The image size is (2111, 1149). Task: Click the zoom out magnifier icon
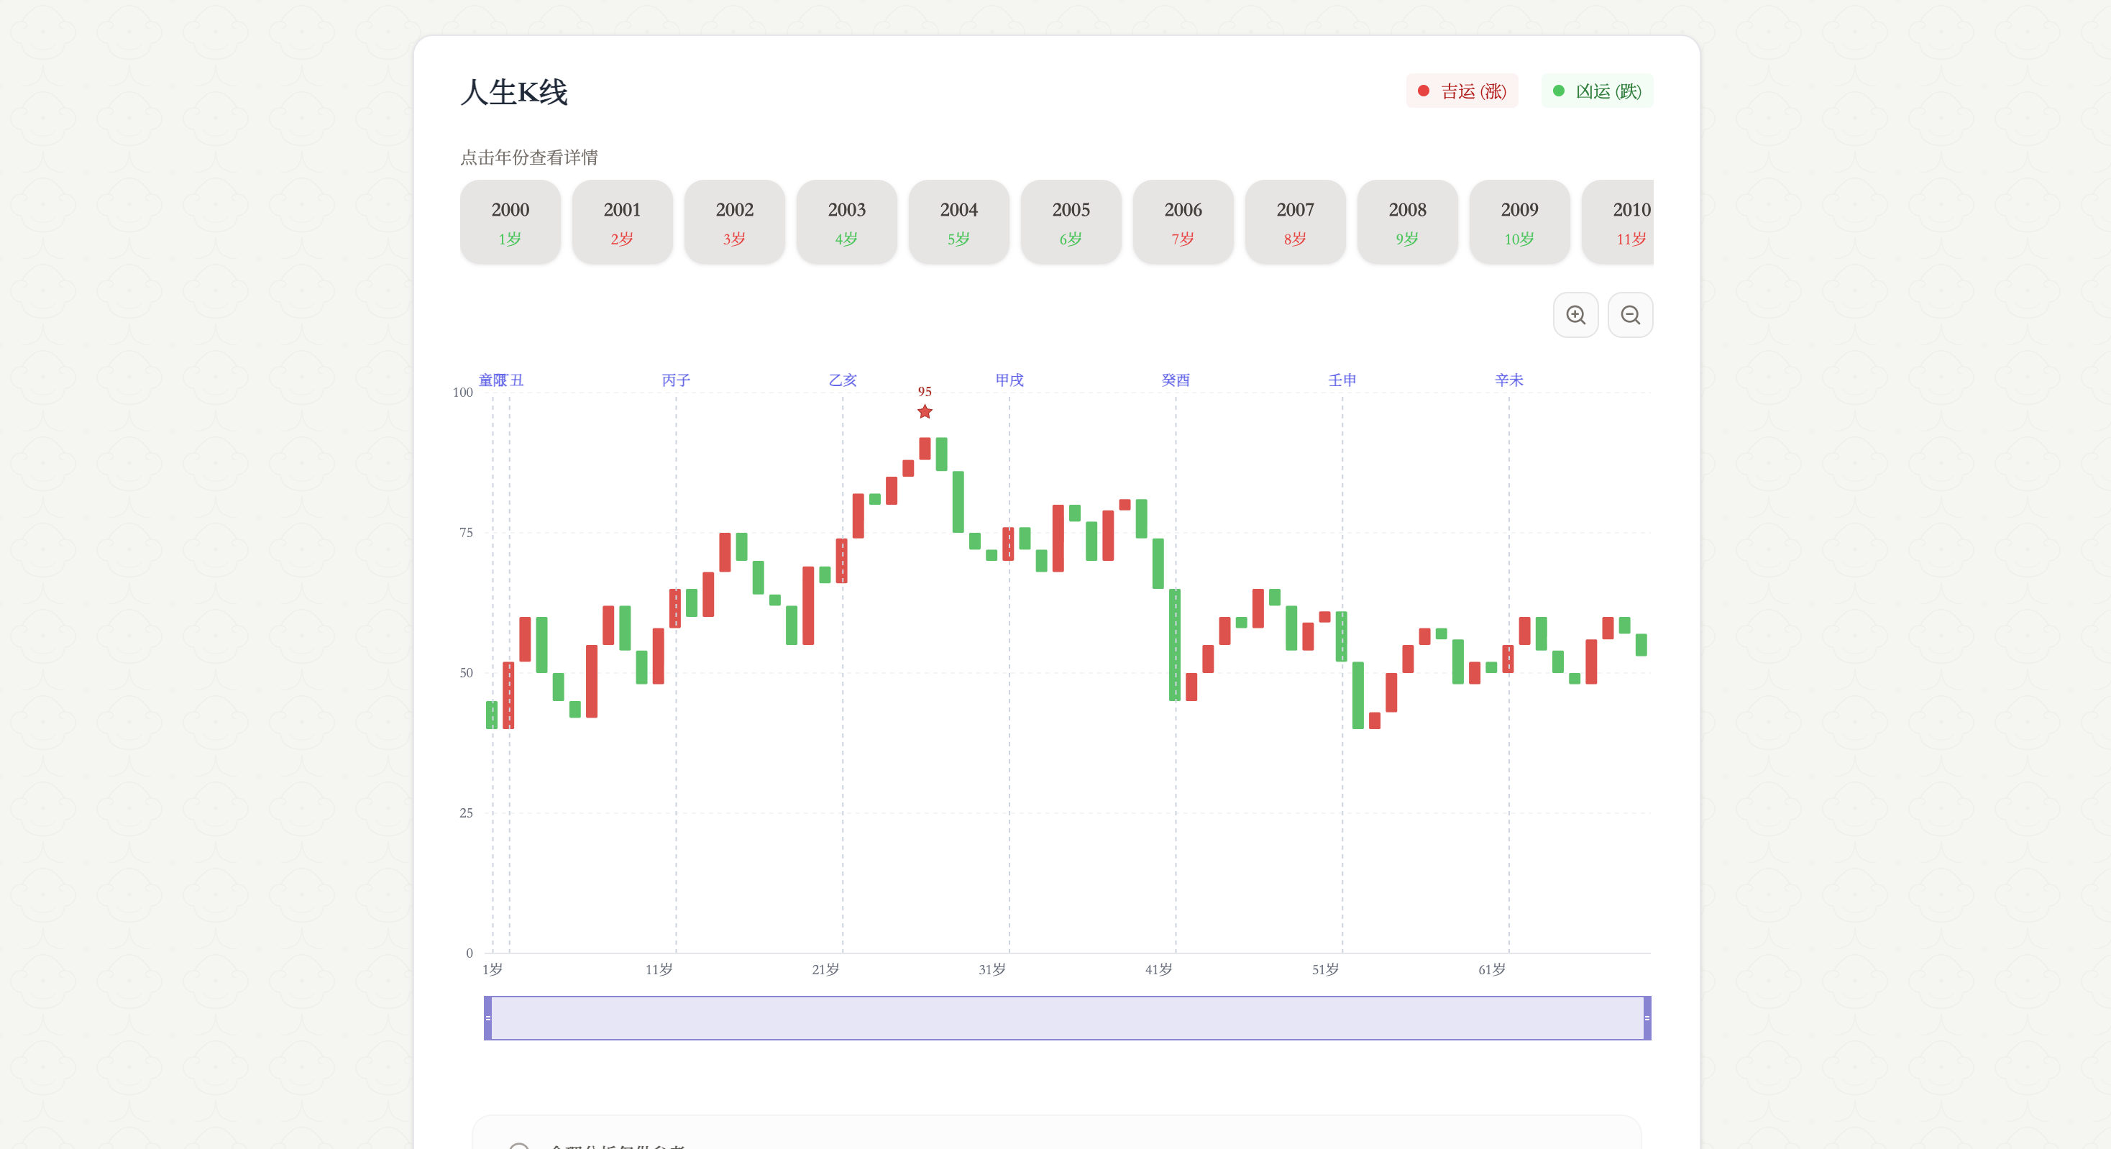[1630, 315]
